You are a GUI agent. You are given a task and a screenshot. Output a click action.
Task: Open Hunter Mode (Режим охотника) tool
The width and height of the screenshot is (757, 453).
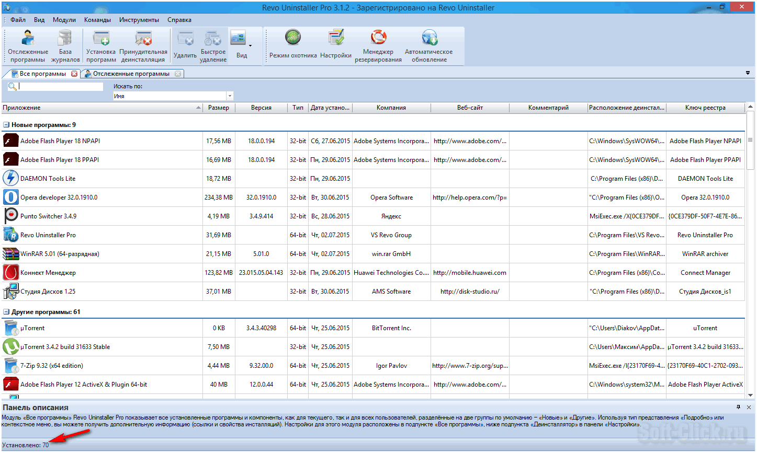(293, 44)
